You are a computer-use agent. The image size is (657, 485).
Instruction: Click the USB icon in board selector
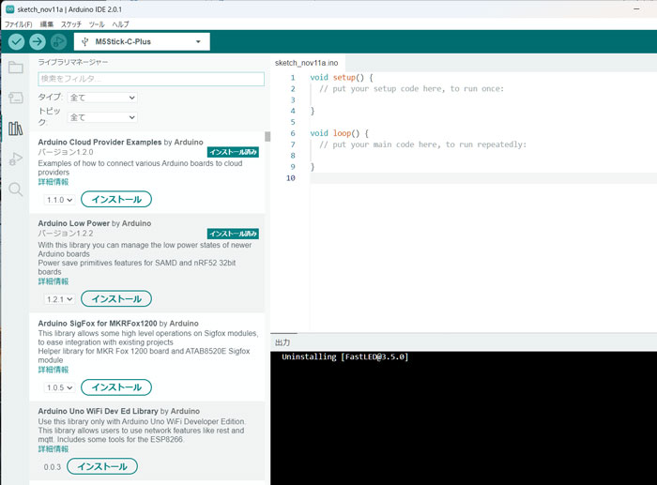pos(85,41)
